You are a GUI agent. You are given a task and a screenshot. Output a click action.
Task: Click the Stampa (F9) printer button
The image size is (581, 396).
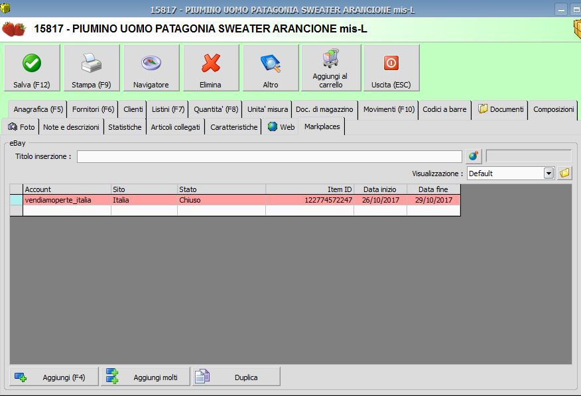92,68
